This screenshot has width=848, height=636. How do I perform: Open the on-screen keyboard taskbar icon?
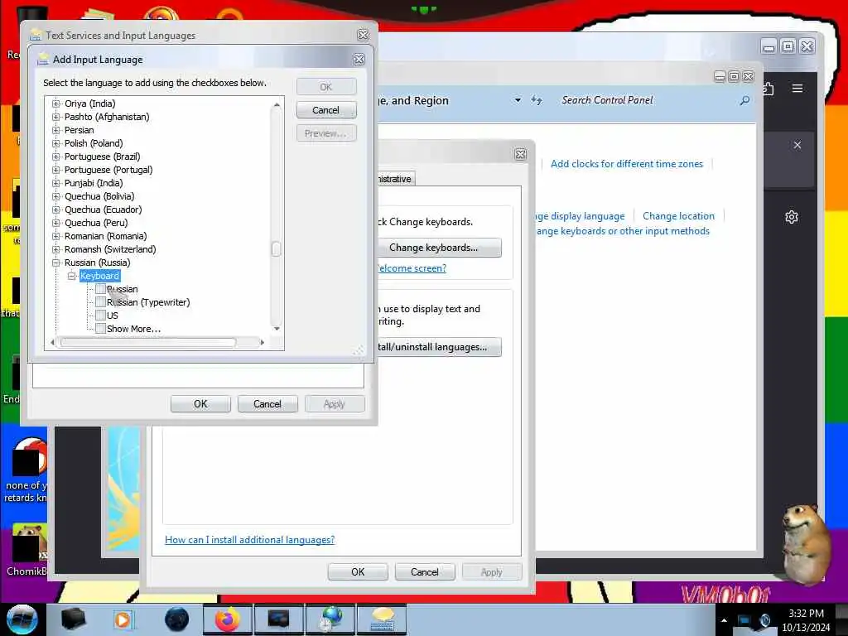(x=383, y=619)
